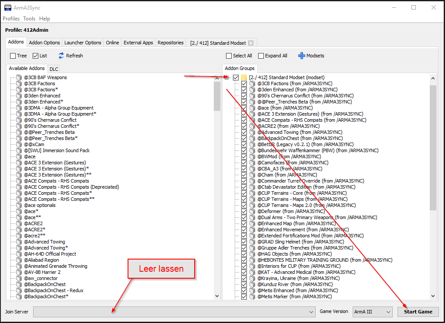The image size is (445, 323).
Task: Switch to the DLC tab
Action: pos(54,69)
